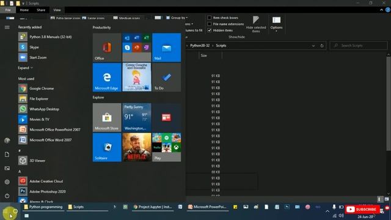Open the Options dropdown in the View ribbon
391x220 pixels.
click(x=276, y=24)
